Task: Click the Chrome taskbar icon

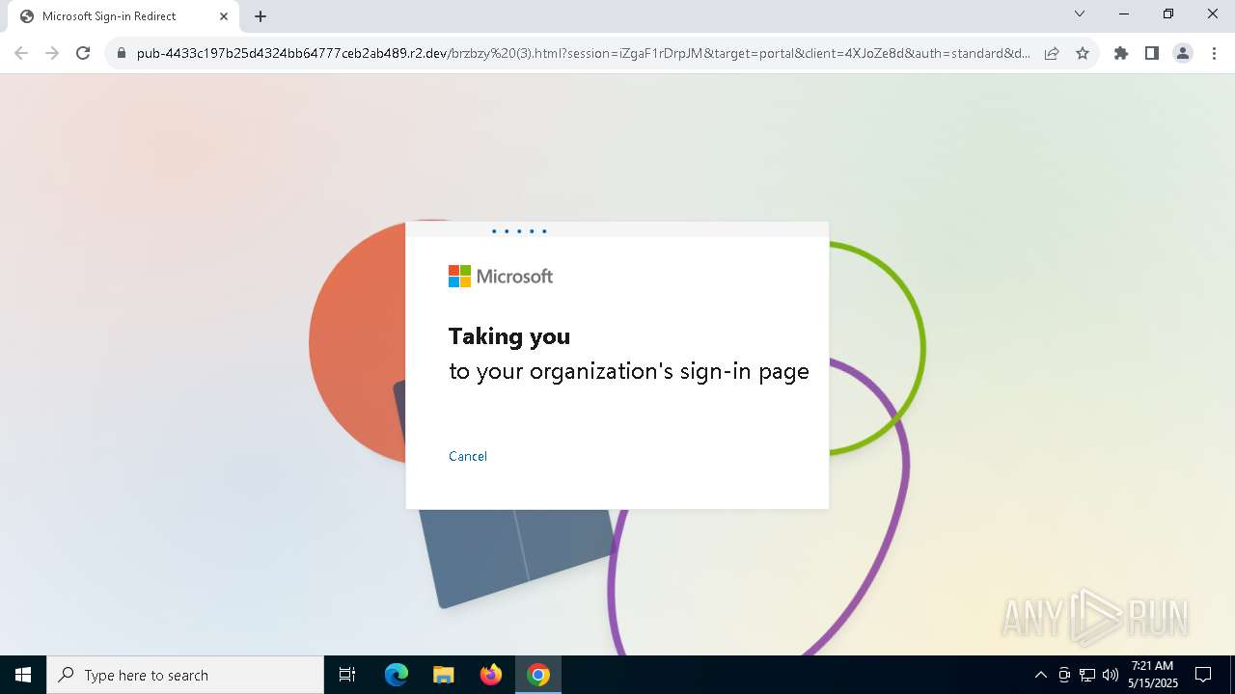Action: tap(538, 675)
